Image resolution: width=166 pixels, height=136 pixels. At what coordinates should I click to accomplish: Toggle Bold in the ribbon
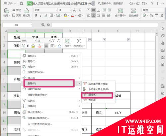(36, 15)
